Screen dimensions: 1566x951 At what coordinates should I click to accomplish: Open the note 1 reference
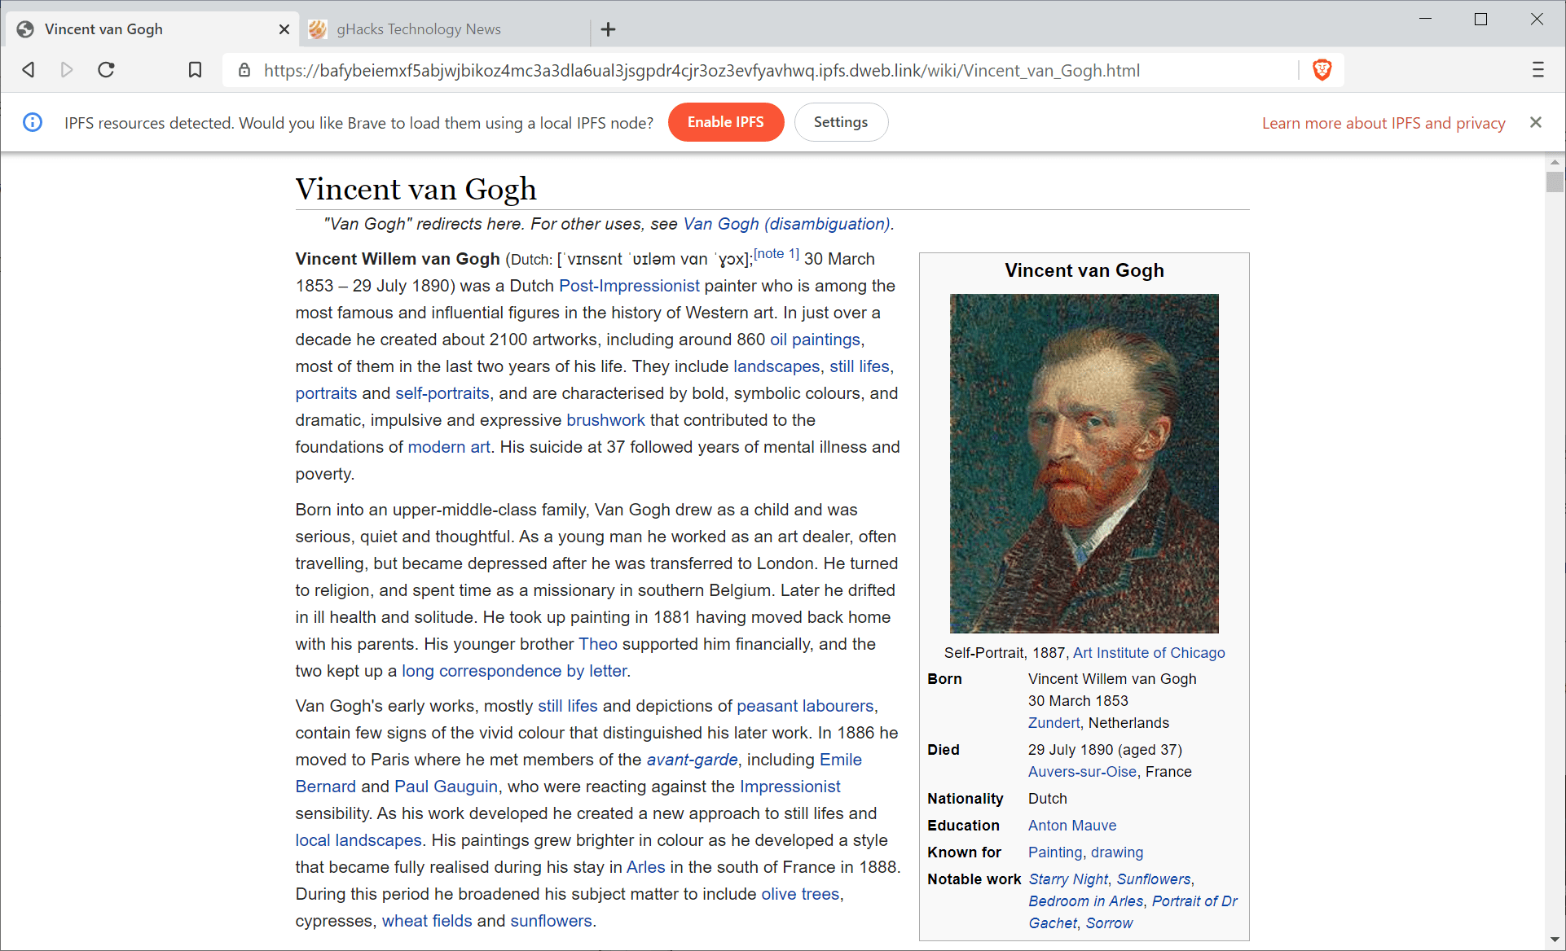pos(776,254)
